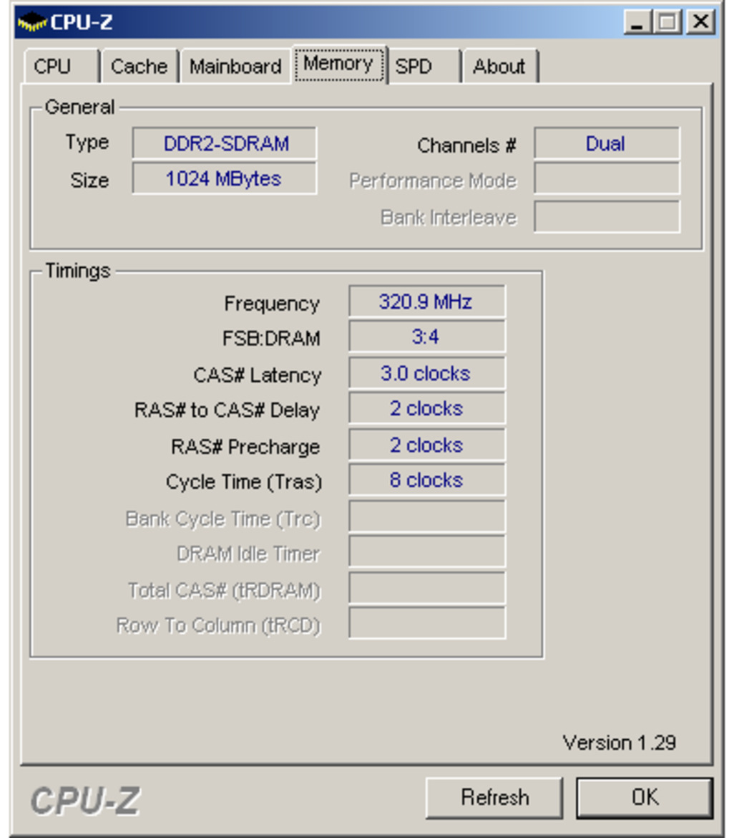Click the Cycle Time (Tras) 8 clocks value
The width and height of the screenshot is (734, 838).
coord(426,480)
